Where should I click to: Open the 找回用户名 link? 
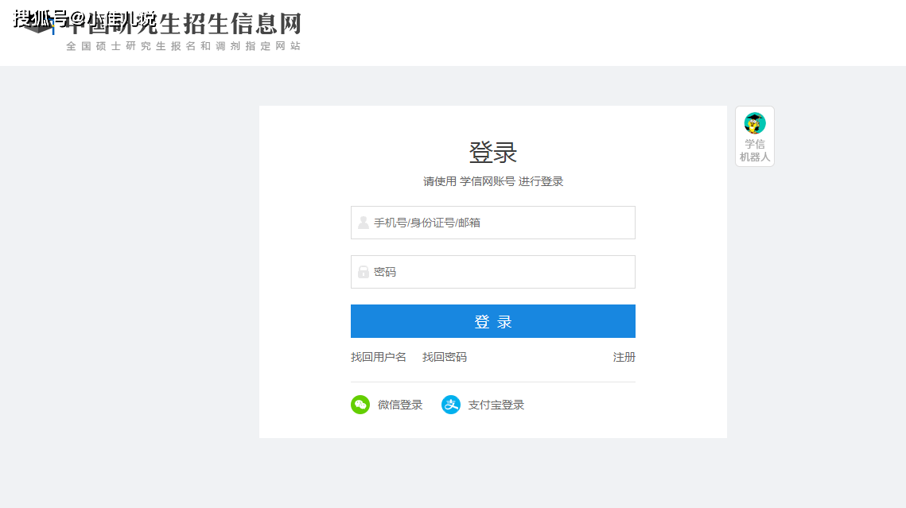click(379, 357)
